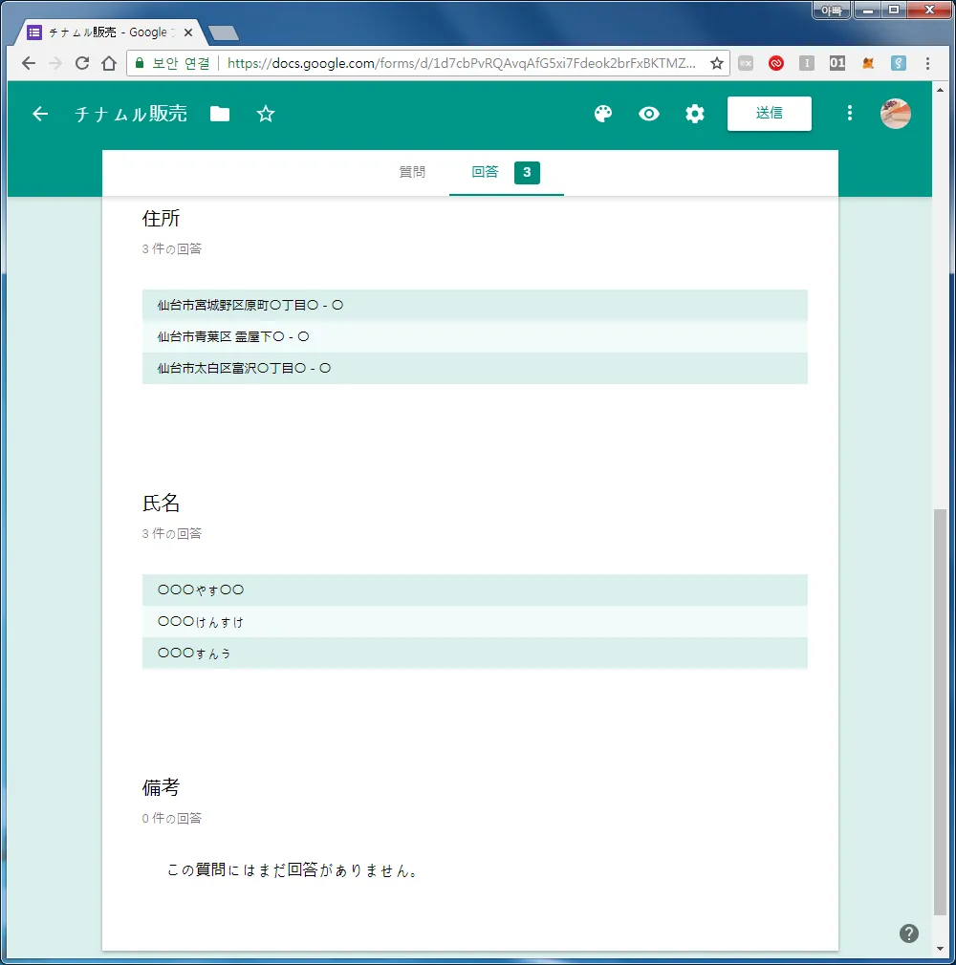
Task: Select name response 〇〇〇けんすけ
Action: click(475, 622)
